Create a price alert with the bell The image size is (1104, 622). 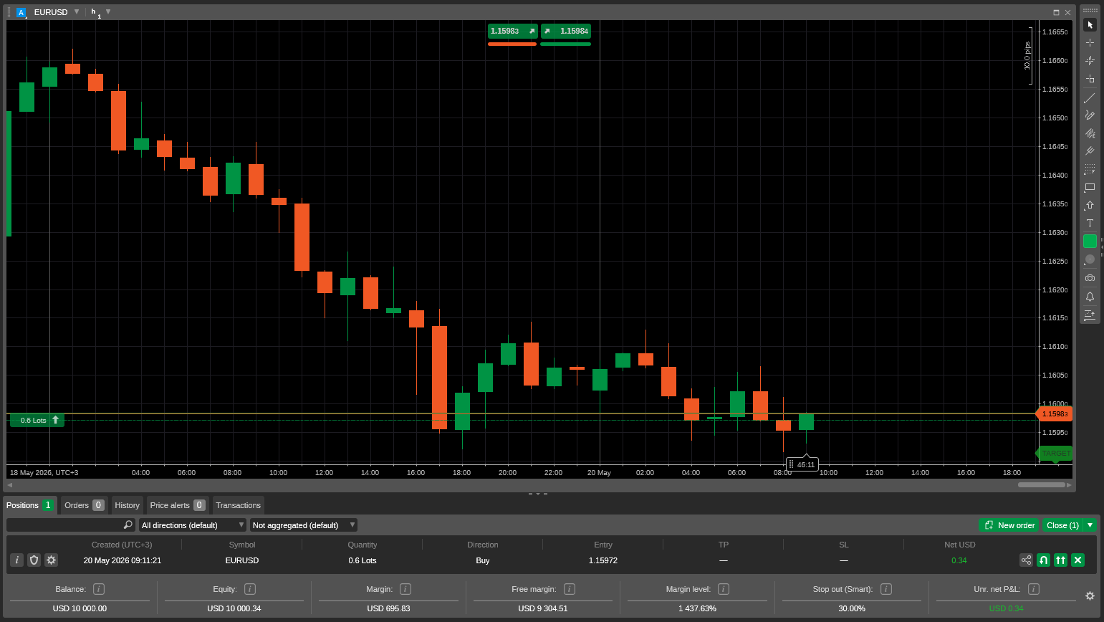tap(1090, 296)
